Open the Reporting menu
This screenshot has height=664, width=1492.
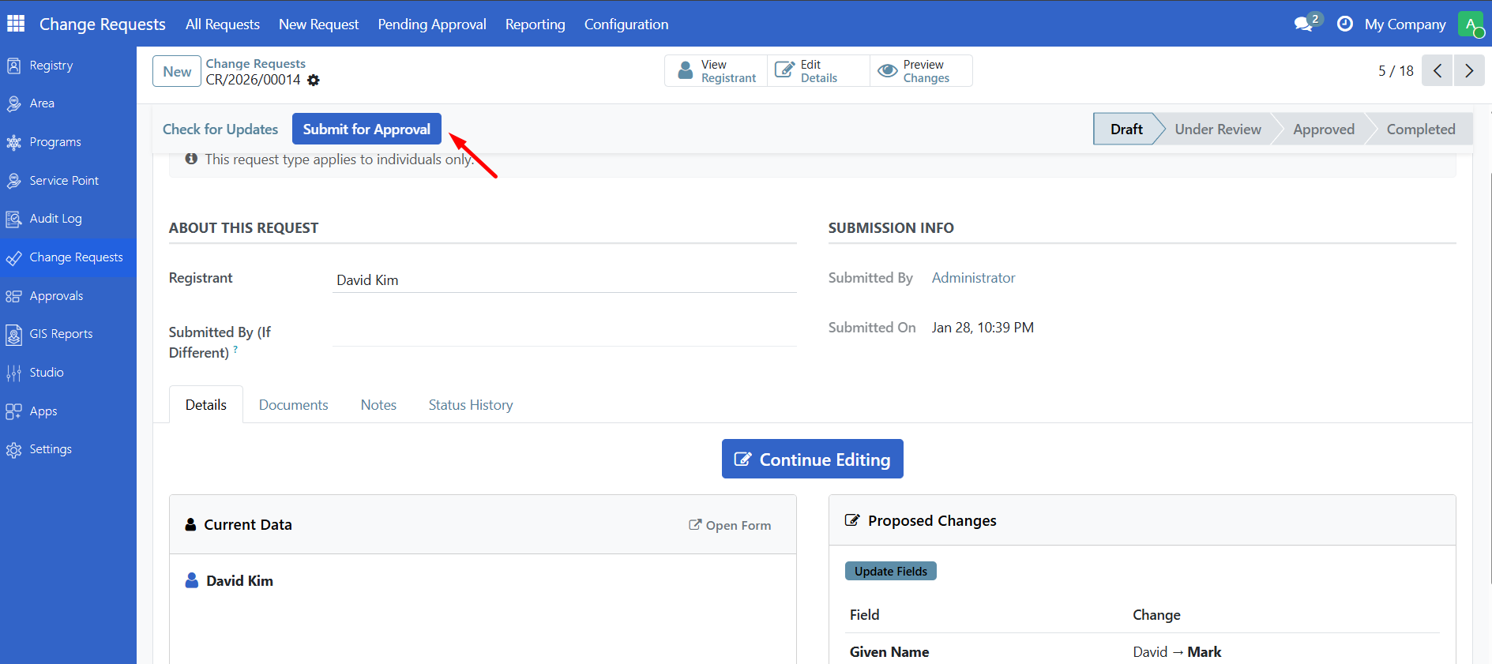535,24
